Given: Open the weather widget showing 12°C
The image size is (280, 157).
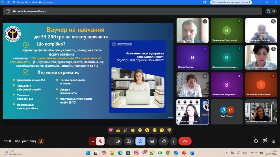Looking at the screenshot, I should 13,153.
